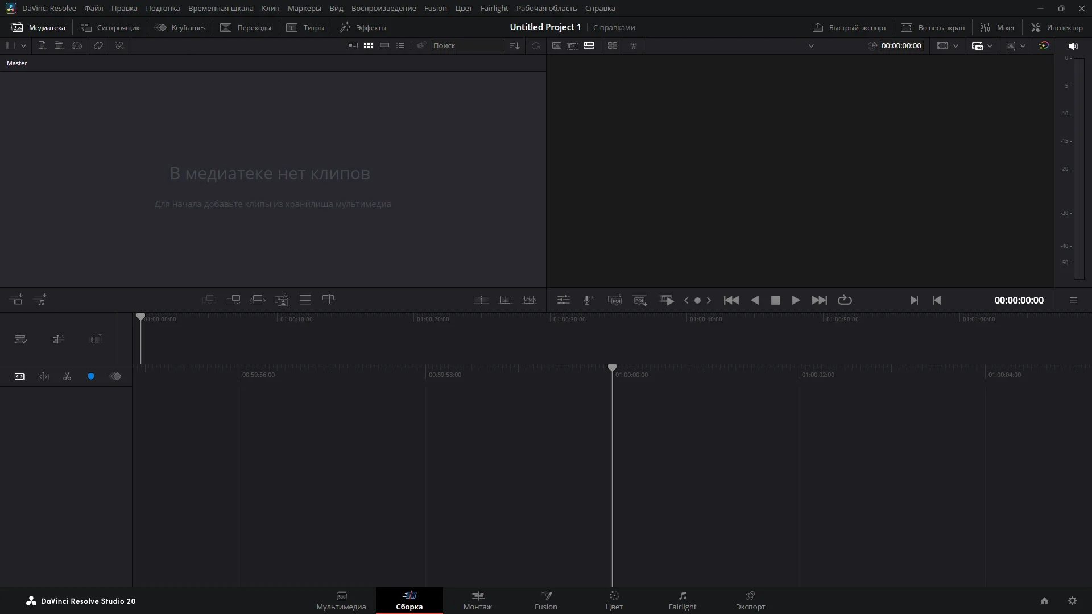Open the Инспектор panel

[1057, 27]
